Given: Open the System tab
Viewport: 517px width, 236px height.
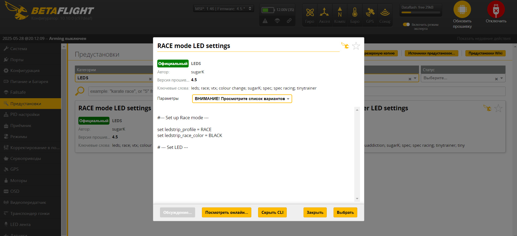Looking at the screenshot, I should point(31,49).
